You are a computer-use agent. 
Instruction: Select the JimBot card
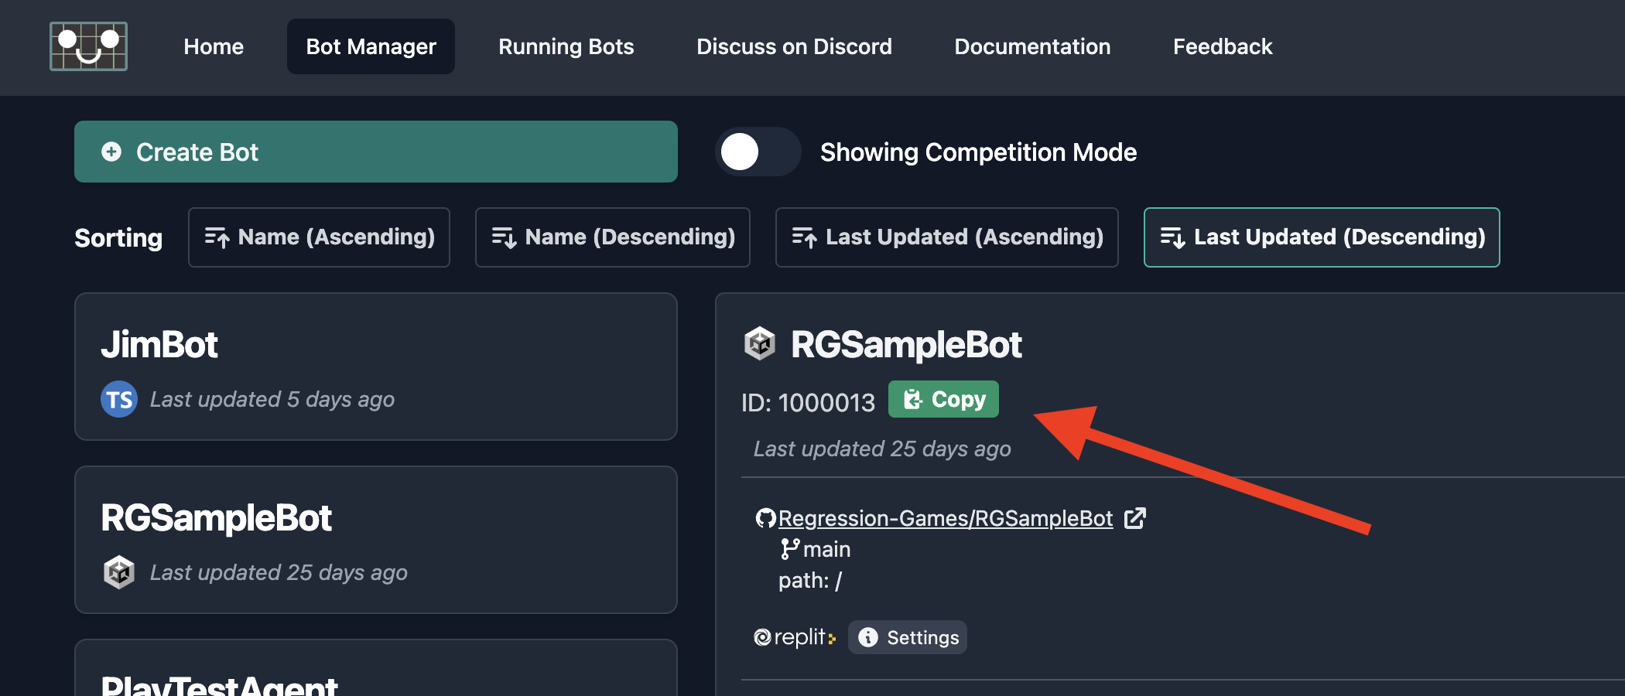[376, 367]
